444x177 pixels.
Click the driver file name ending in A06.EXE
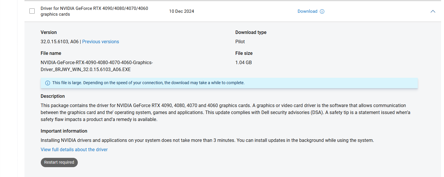coord(97,66)
